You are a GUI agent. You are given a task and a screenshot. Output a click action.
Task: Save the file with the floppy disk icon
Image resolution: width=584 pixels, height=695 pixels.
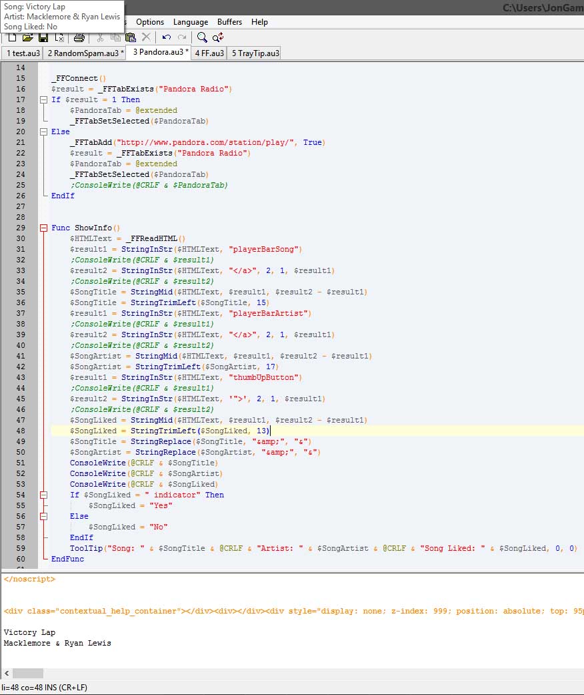(x=43, y=37)
